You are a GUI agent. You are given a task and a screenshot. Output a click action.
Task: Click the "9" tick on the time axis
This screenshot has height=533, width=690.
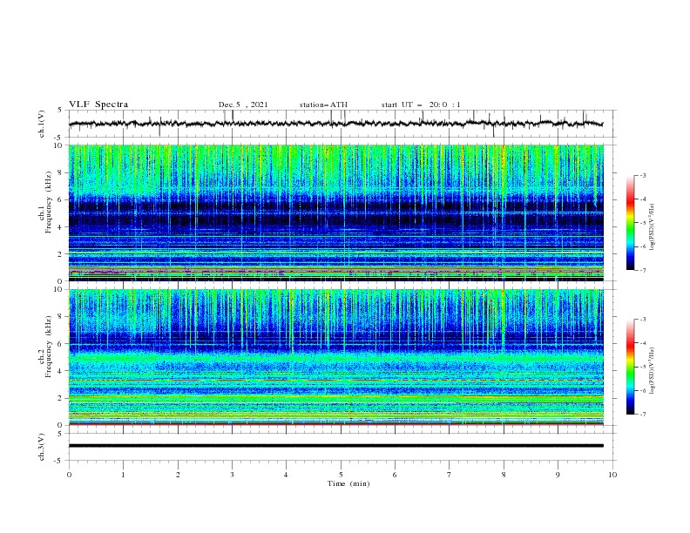tap(558, 475)
